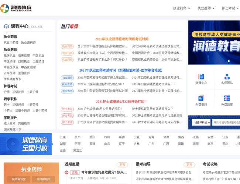
Task: Open article 2021年中医类别医师实践技能考试时间
Action: [103, 91]
